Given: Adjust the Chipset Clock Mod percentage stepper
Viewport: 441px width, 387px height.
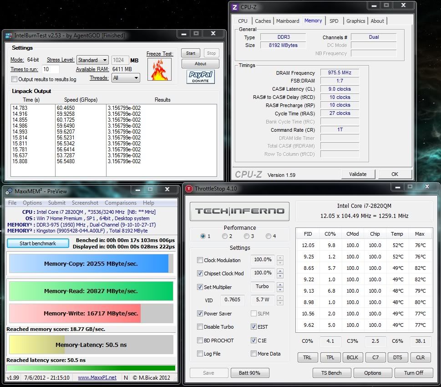Looking at the screenshot, I should click(280, 273).
